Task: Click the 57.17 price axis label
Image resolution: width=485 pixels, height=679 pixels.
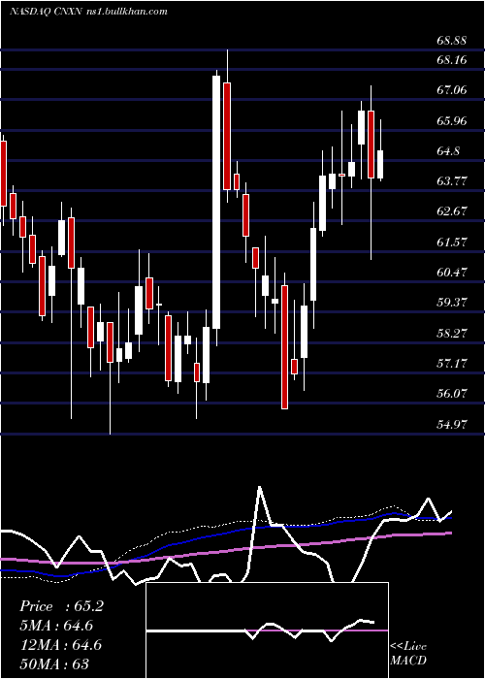Action: click(452, 363)
